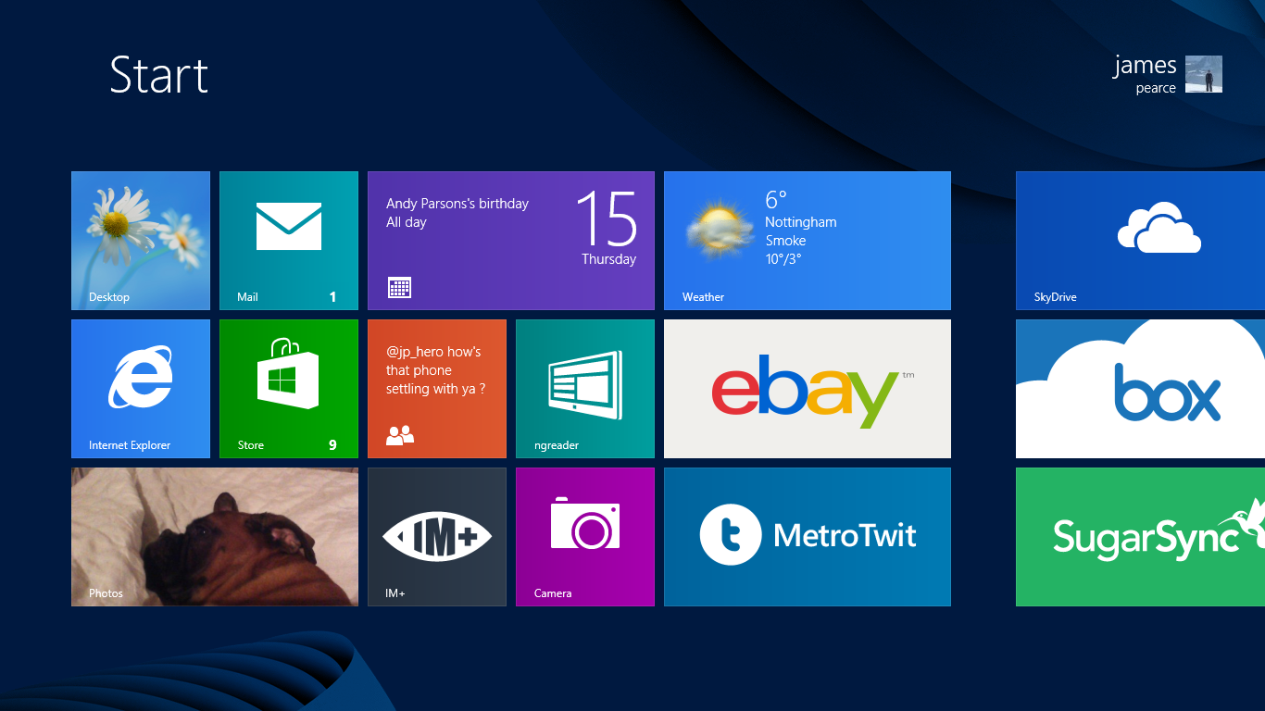Open the Desktop tile with daisies
Viewport: 1265px width, 711px height.
tap(141, 241)
